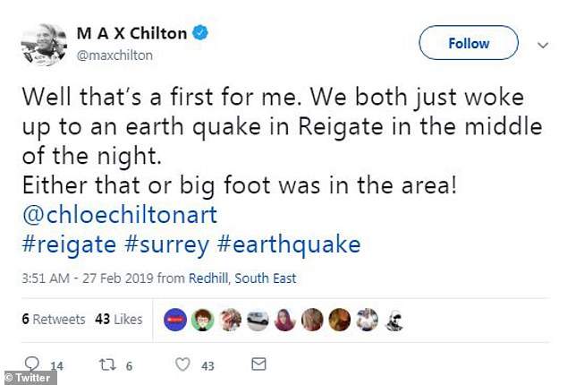This screenshot has height=385, width=567.
Task: Open the #surrey hashtag
Action: 166,244
